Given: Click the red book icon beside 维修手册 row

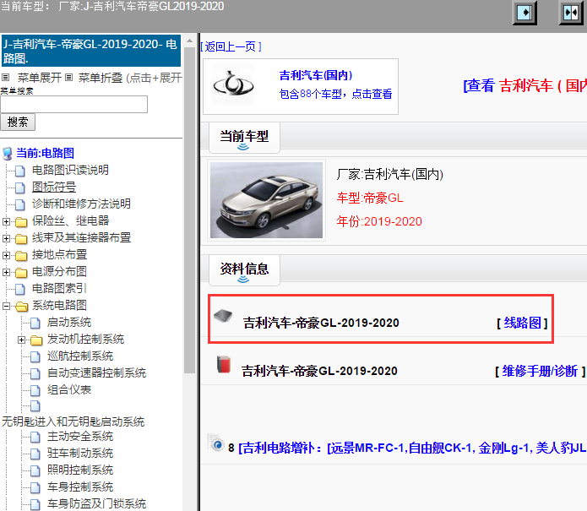Looking at the screenshot, I should (x=224, y=365).
